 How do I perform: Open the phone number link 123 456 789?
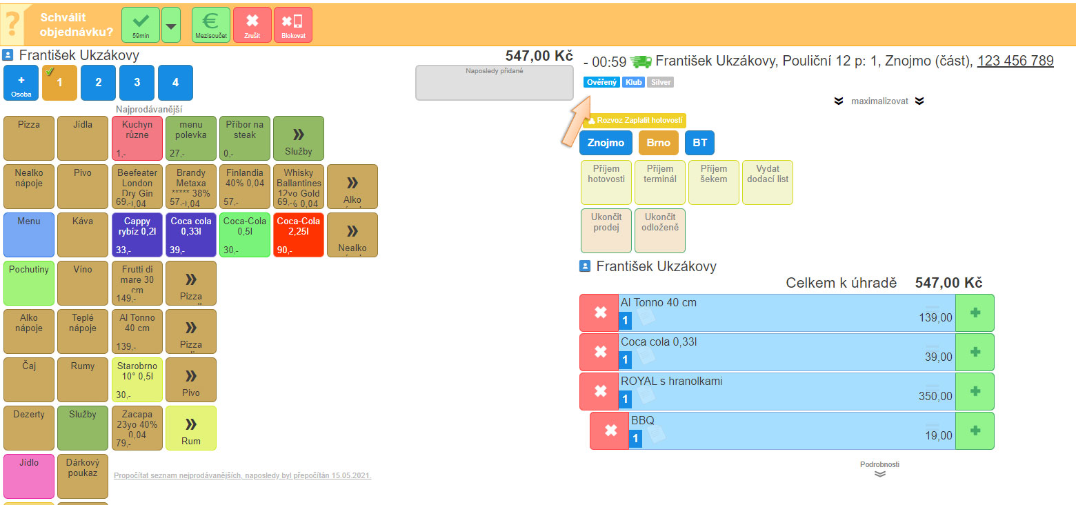coord(1015,61)
